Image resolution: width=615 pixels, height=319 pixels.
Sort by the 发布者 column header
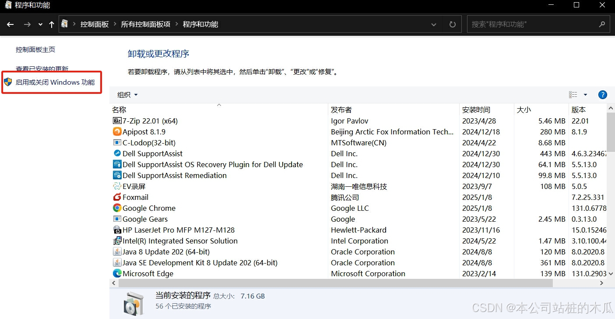(394, 110)
